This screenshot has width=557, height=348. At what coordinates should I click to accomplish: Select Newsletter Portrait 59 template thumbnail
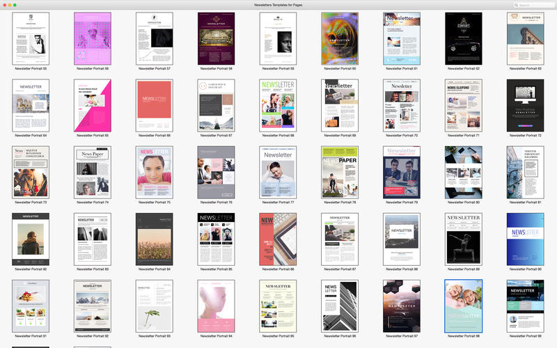(x=278, y=39)
